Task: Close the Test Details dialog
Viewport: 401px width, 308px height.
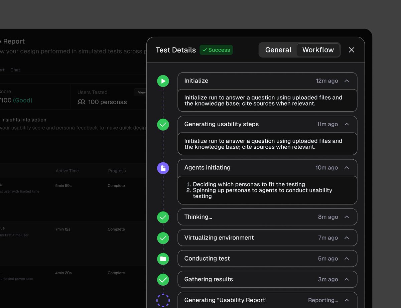Action: 351,50
